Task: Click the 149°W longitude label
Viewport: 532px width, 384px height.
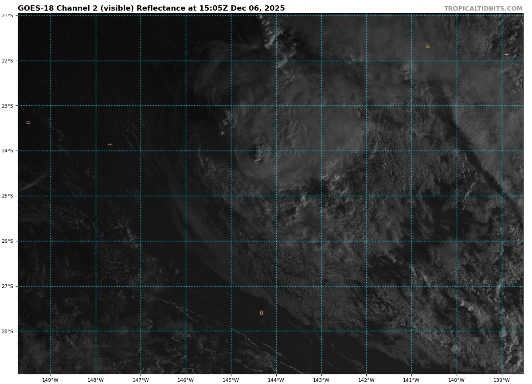Action: click(x=50, y=380)
